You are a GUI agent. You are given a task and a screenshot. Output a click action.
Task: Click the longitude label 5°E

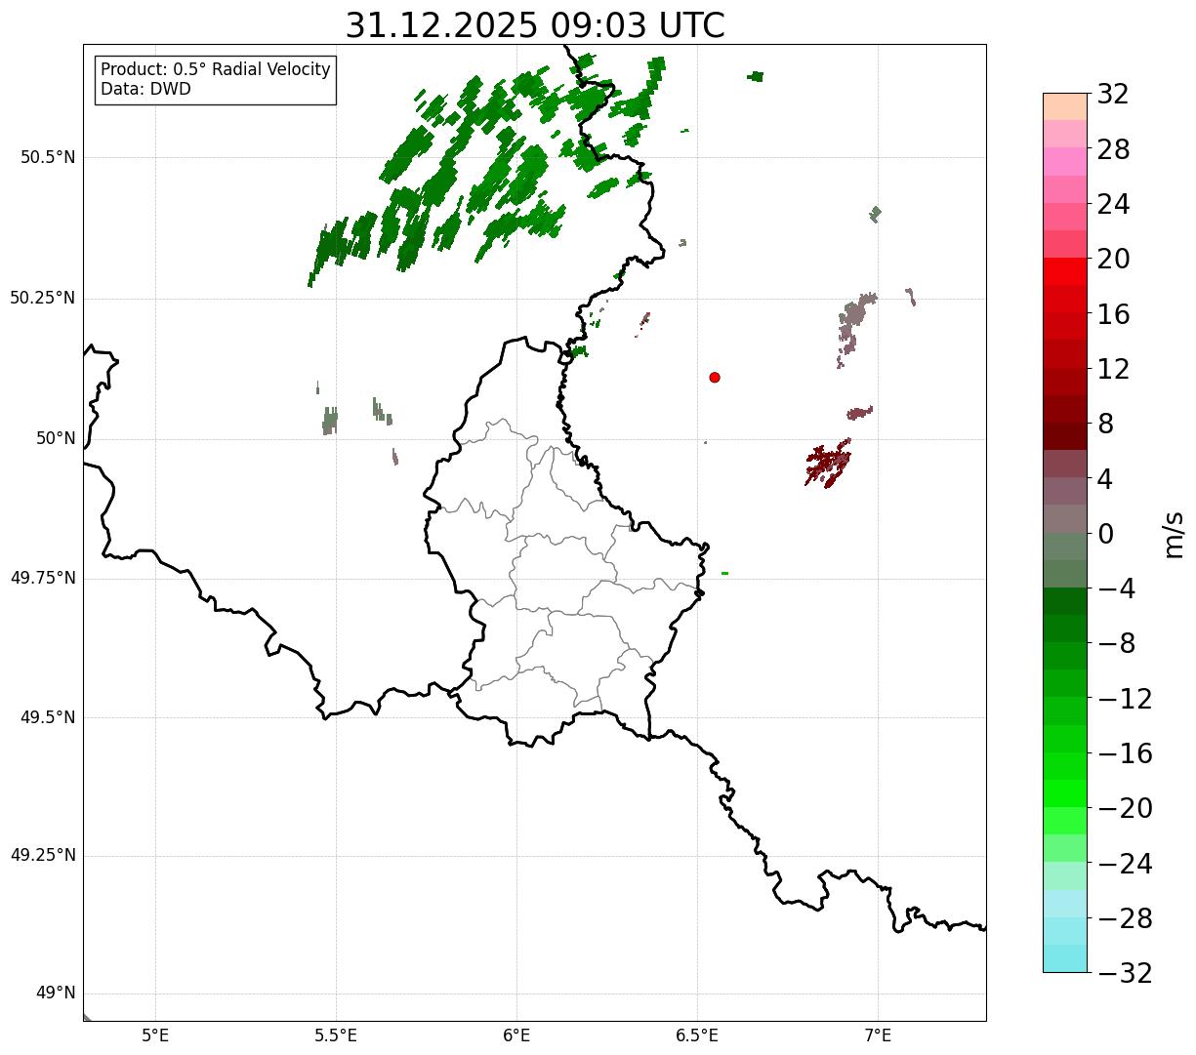point(155,1035)
